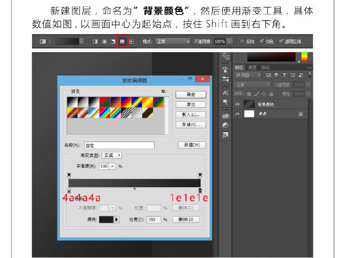Viewport: 345px width, 258px height.
Task: Open the 模式 blend mode dropdown in options bar
Action: click(172, 41)
